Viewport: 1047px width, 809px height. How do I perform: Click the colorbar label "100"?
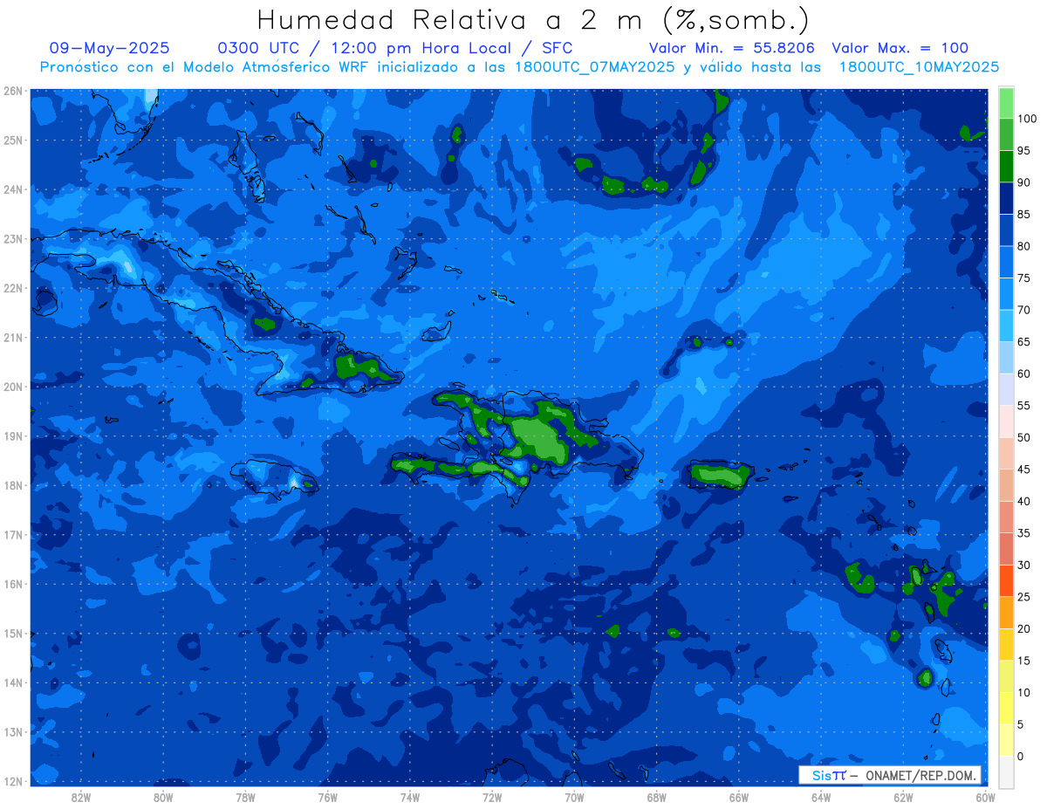coord(1026,119)
